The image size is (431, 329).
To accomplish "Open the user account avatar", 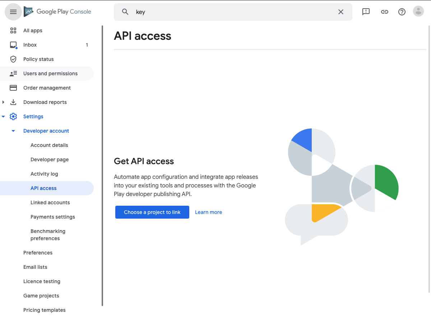I will 418,11.
